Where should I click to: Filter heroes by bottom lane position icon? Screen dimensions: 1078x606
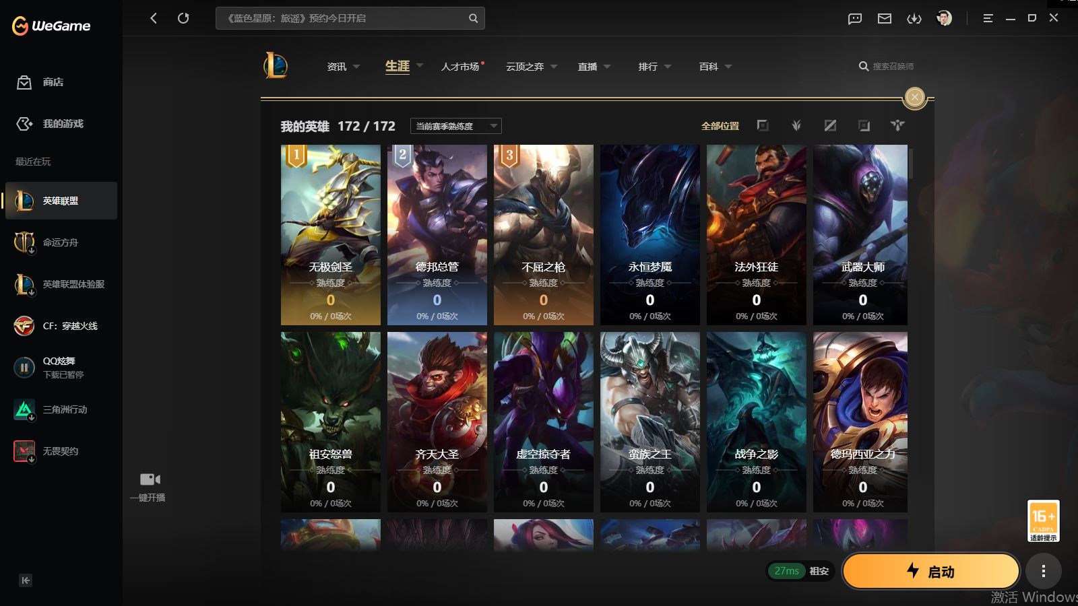(864, 125)
